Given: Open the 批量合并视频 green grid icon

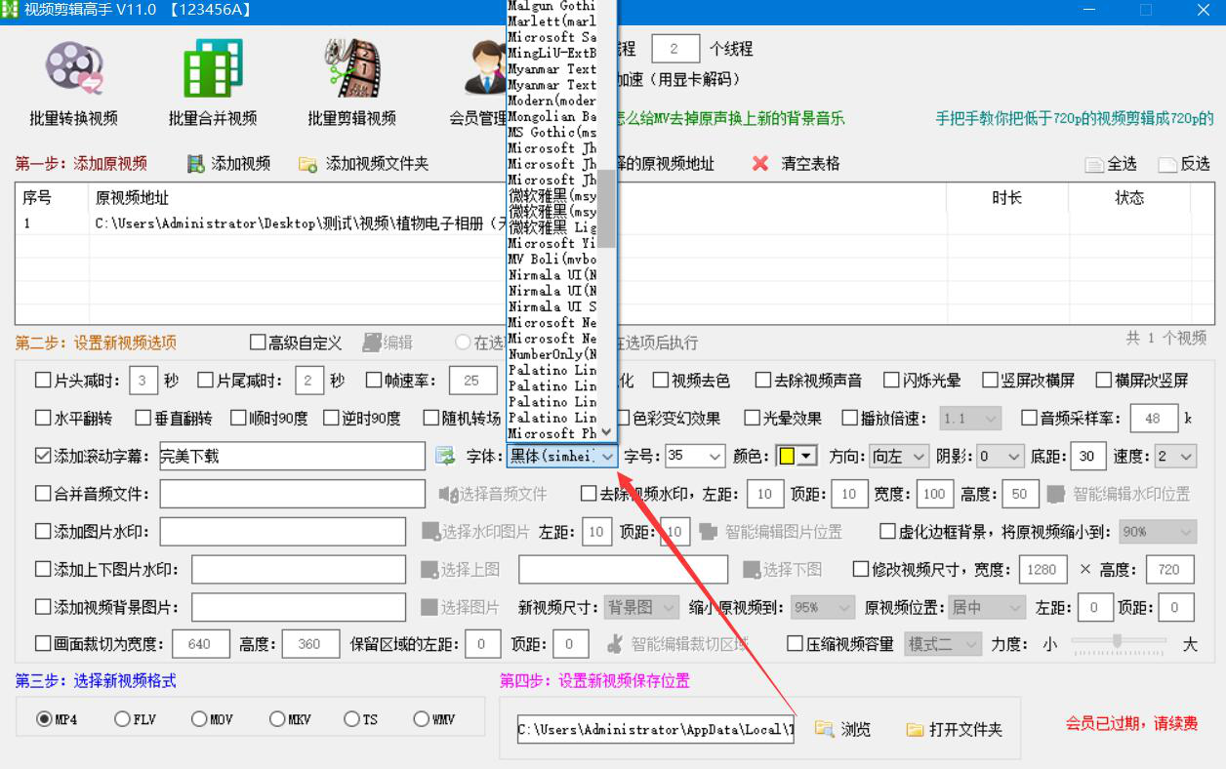Looking at the screenshot, I should [213, 66].
